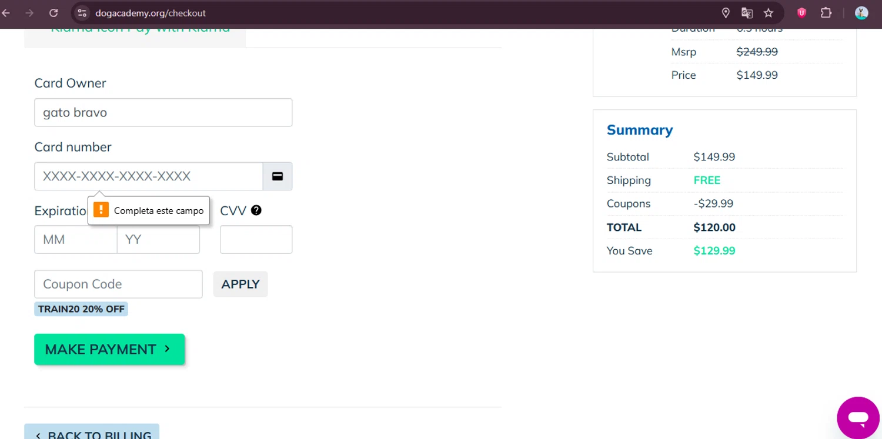
Task: Bookmark page with the star icon
Action: click(769, 13)
